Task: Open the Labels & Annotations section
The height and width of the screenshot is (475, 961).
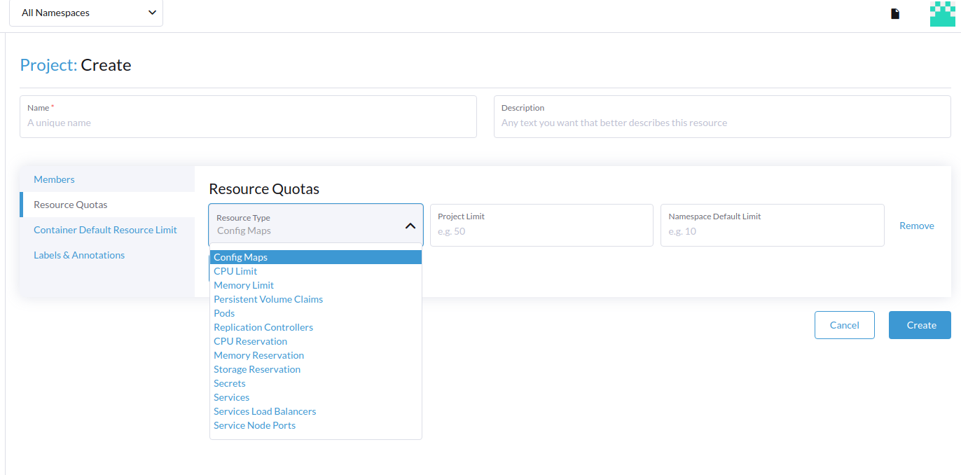Action: [78, 255]
